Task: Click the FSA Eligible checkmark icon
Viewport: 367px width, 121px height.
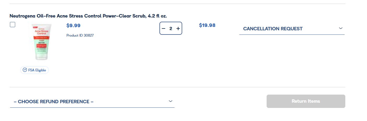Action: pos(25,70)
